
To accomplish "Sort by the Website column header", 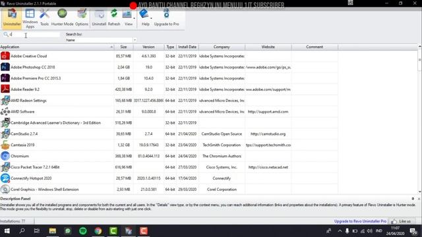I will pyautogui.click(x=268, y=47).
